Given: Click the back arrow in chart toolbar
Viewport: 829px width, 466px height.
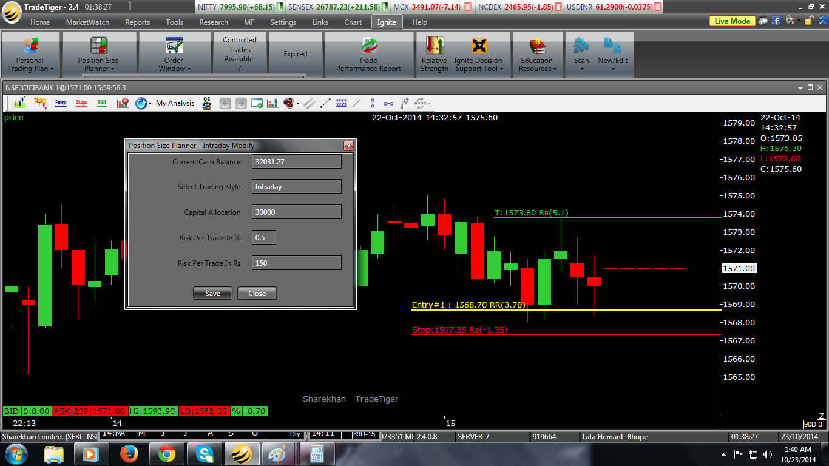Looking at the screenshot, I should 225,103.
